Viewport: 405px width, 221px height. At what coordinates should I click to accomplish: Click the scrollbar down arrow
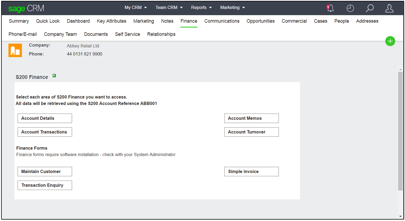(x=400, y=216)
